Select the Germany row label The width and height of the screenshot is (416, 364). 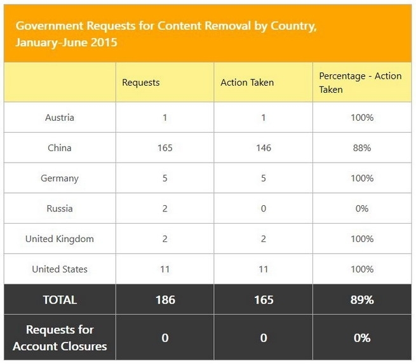60,179
